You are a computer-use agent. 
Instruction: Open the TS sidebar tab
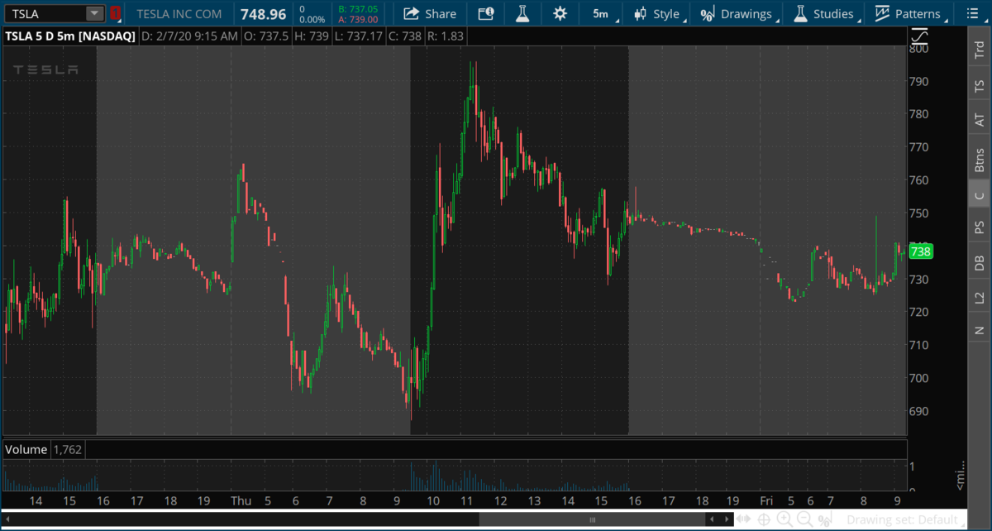[980, 85]
